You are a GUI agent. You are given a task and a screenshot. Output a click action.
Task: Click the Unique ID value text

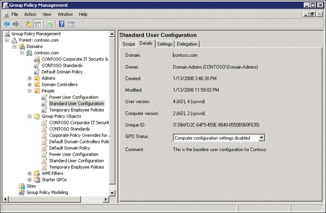coord(216,125)
